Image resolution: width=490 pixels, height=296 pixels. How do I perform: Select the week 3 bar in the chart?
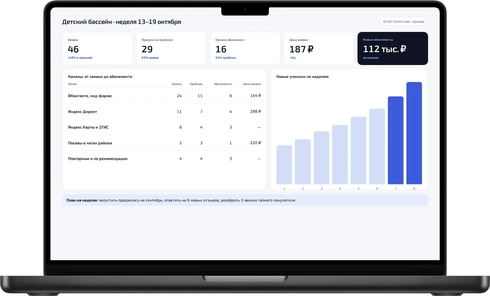point(321,158)
